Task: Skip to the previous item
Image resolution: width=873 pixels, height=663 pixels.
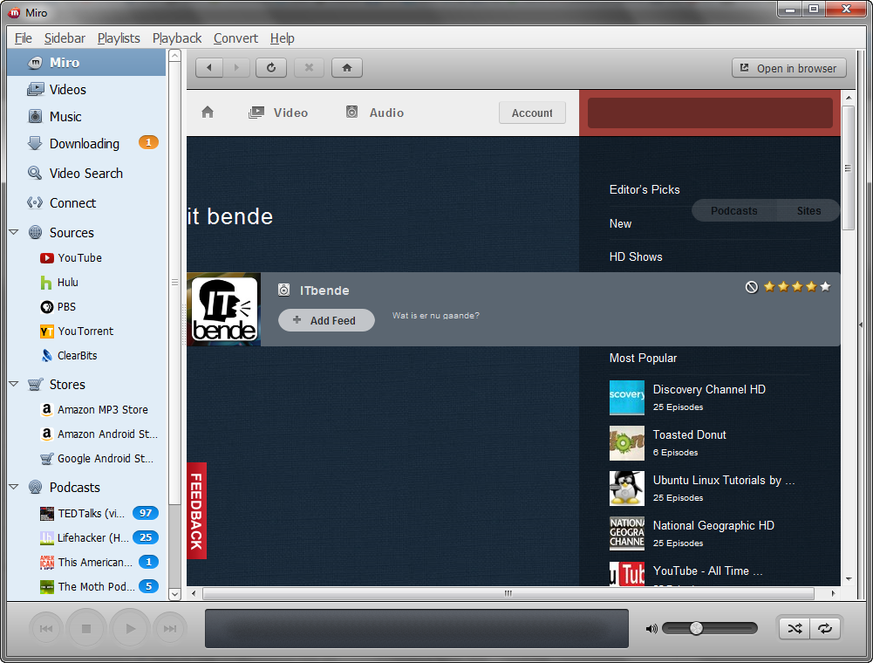Action: tap(45, 628)
